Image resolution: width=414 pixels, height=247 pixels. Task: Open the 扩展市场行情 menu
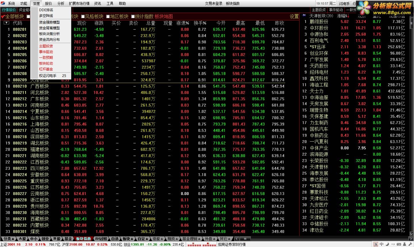pyautogui.click(x=79, y=3)
